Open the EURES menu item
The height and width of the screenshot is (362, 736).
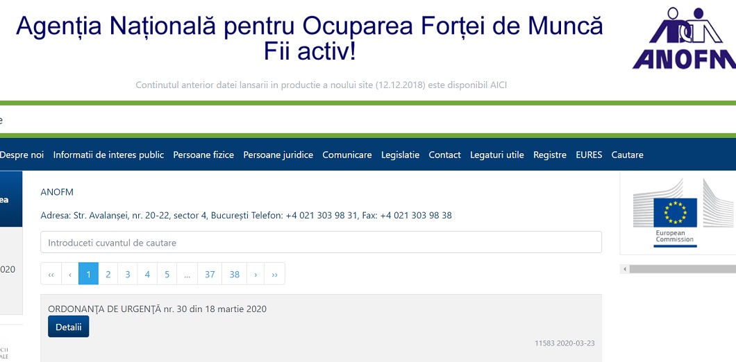589,155
